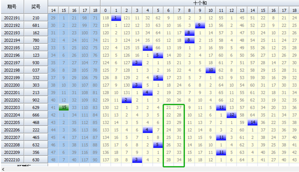The height and width of the screenshot is (172, 299).
Task: Click blue highlighted 10 in row 2022198
Action: point(210,70)
